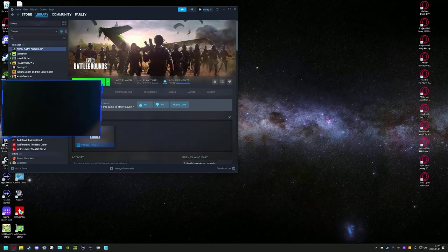Screen dimensions: 448x252
Task: Open the Discussions link
Action: coord(150,92)
